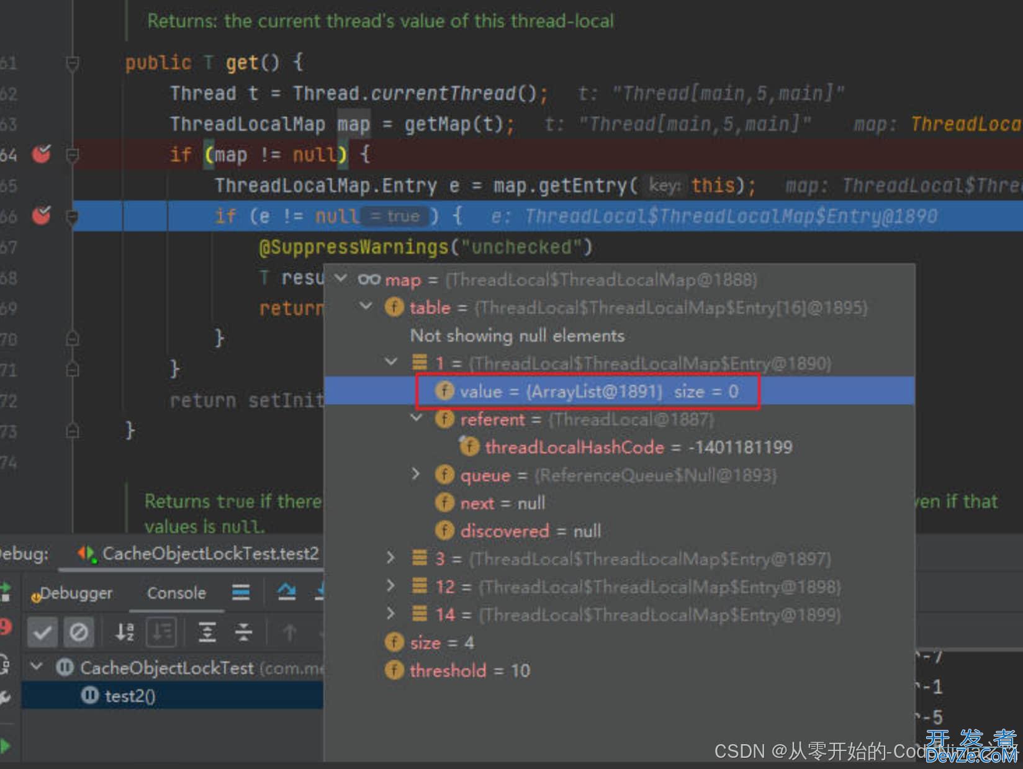Click the array element icon of entry 1
1023x769 pixels.
click(420, 362)
